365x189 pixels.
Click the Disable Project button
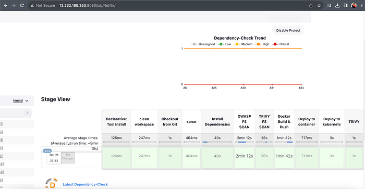pyautogui.click(x=288, y=30)
